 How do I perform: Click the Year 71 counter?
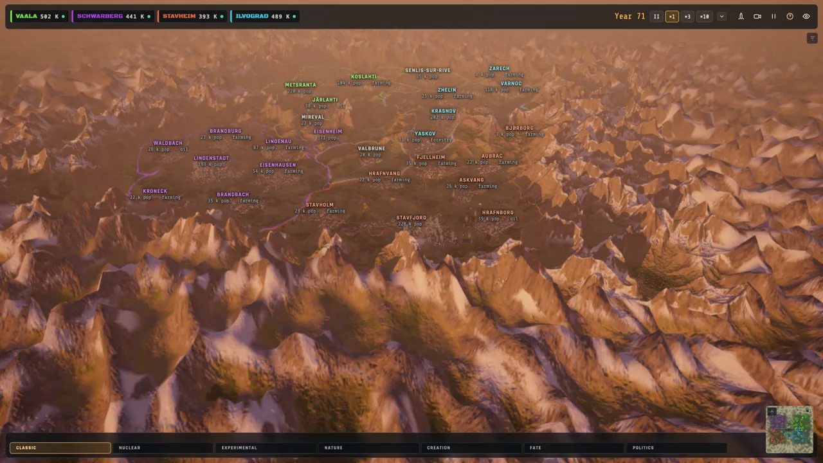tap(629, 17)
